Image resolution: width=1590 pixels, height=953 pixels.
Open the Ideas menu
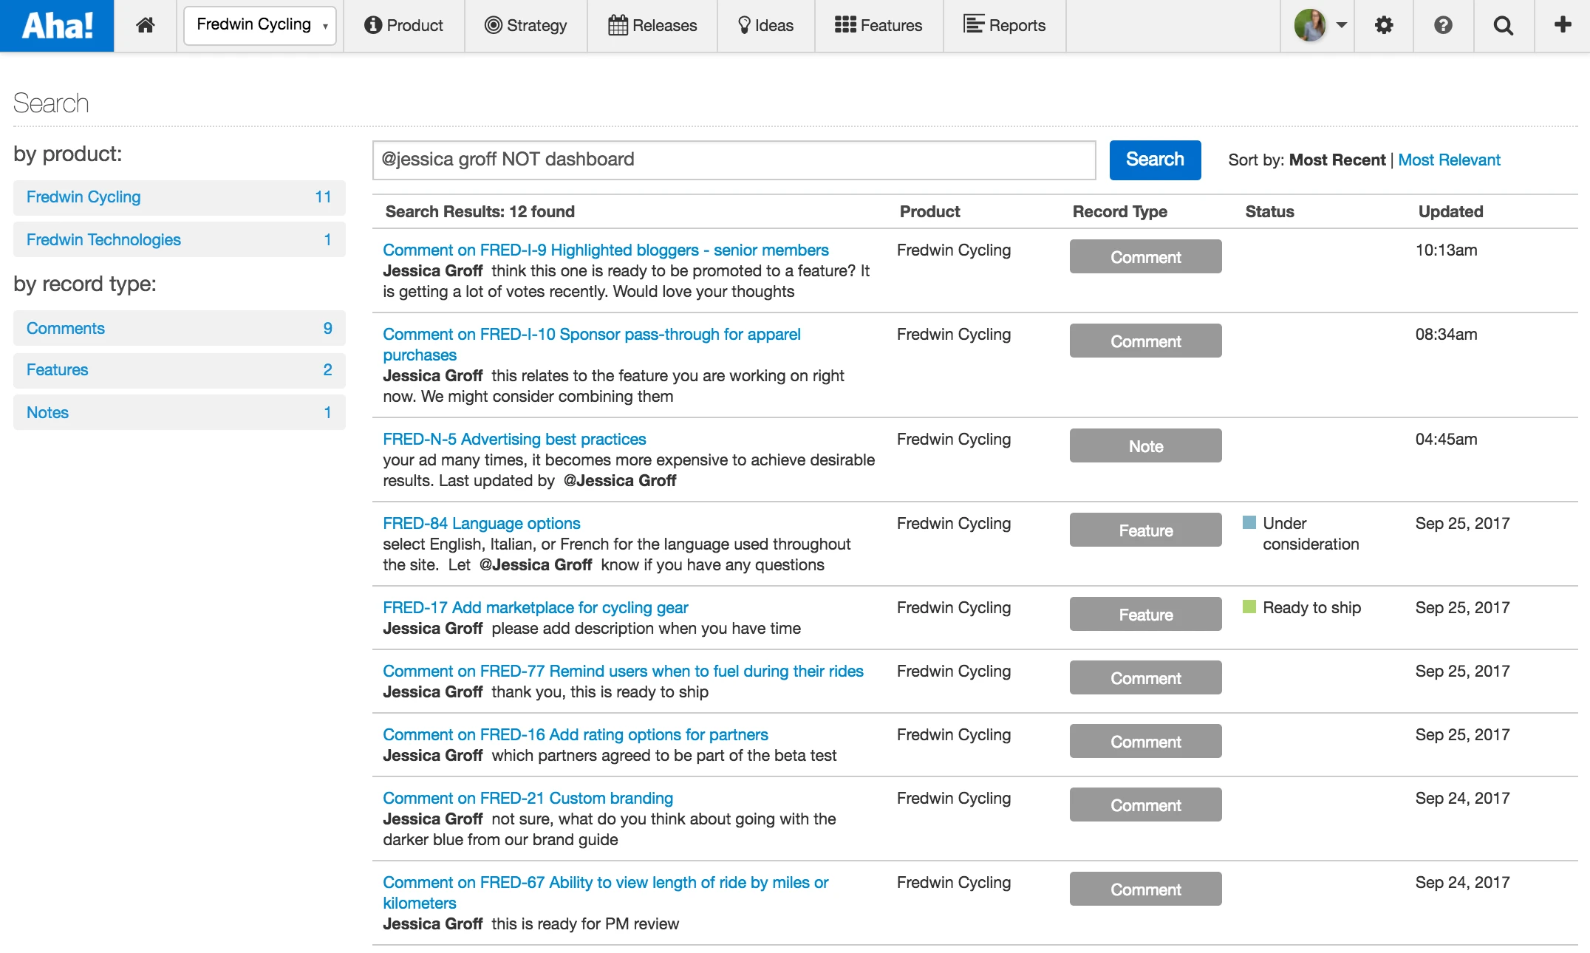coord(765,25)
